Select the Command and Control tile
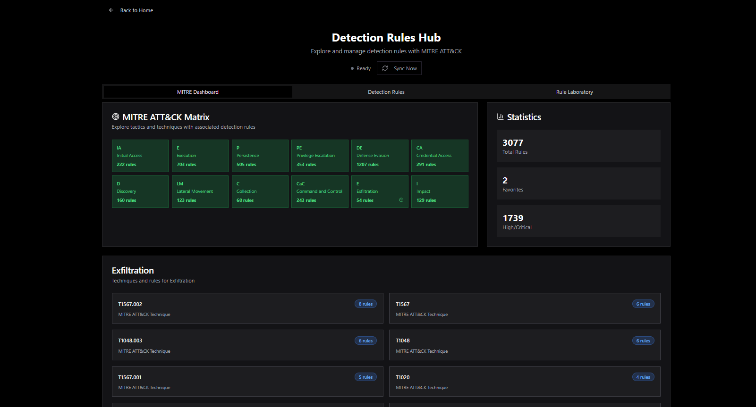 (320, 192)
